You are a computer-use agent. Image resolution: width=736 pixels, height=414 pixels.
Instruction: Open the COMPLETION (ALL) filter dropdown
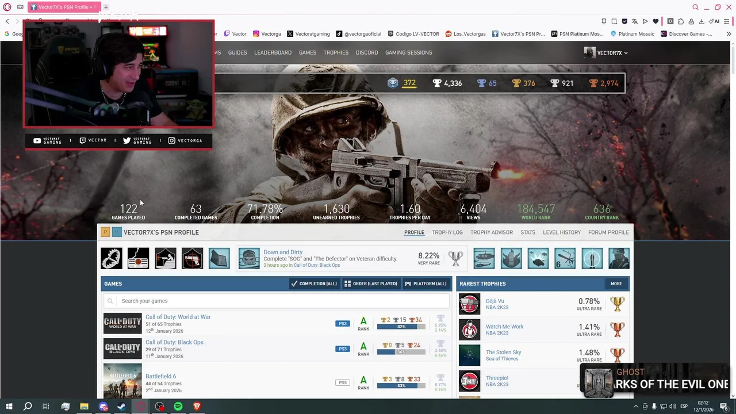click(314, 283)
